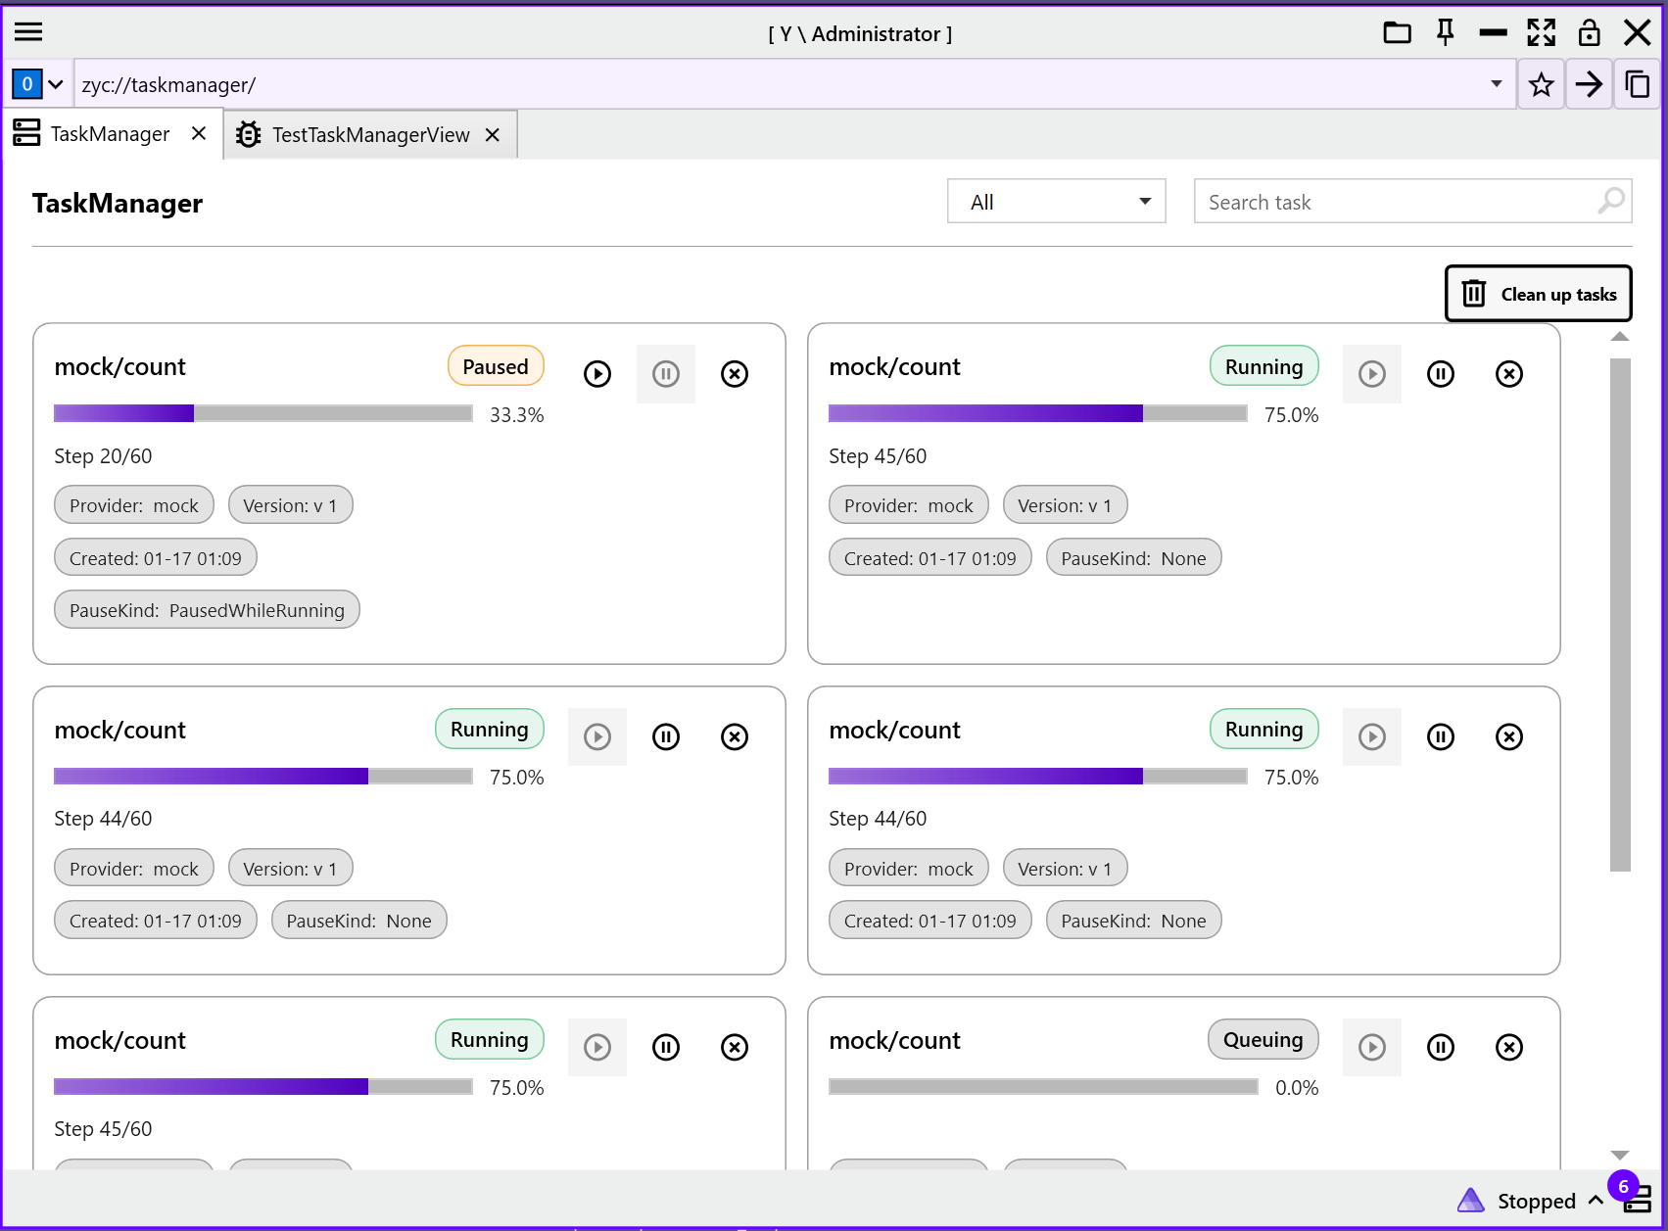Resume the Paused mock/count task
Viewport: 1668px width, 1231px height.
coord(596,373)
